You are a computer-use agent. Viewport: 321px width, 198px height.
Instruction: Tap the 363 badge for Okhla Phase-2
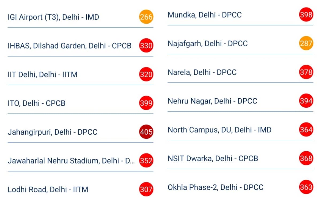pyautogui.click(x=306, y=187)
